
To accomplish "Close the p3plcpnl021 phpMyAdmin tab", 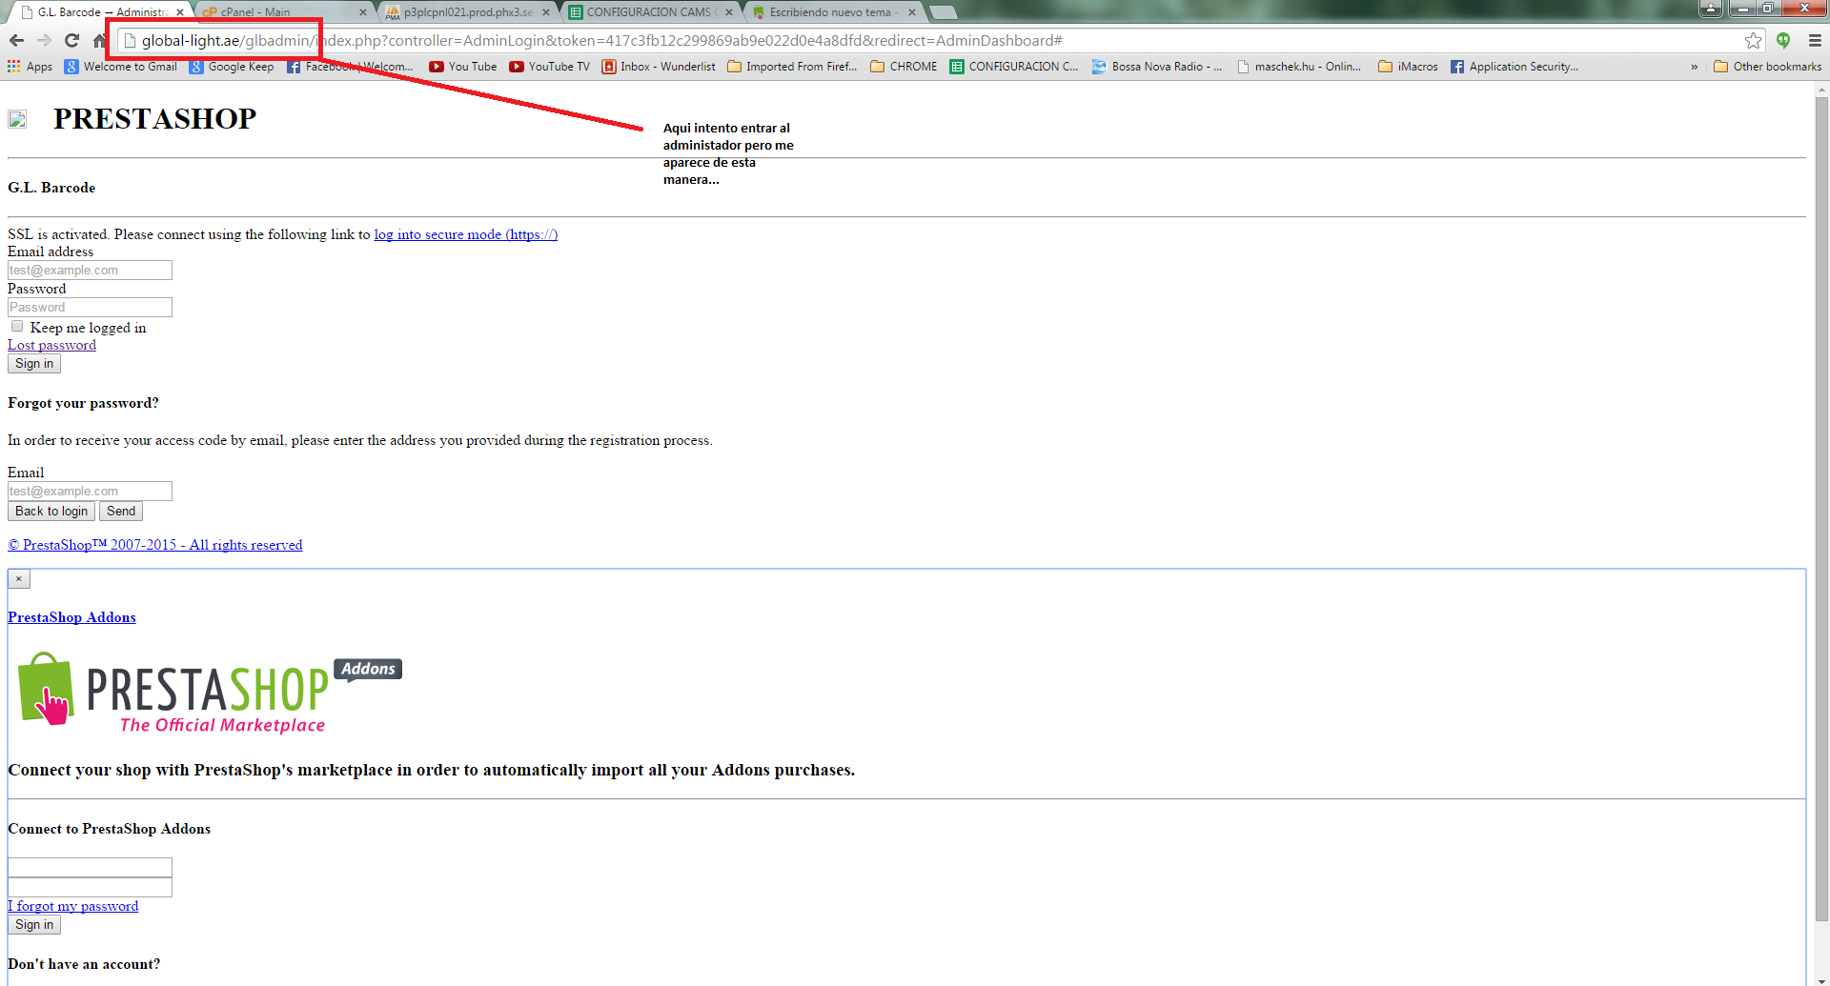I will pyautogui.click(x=546, y=12).
